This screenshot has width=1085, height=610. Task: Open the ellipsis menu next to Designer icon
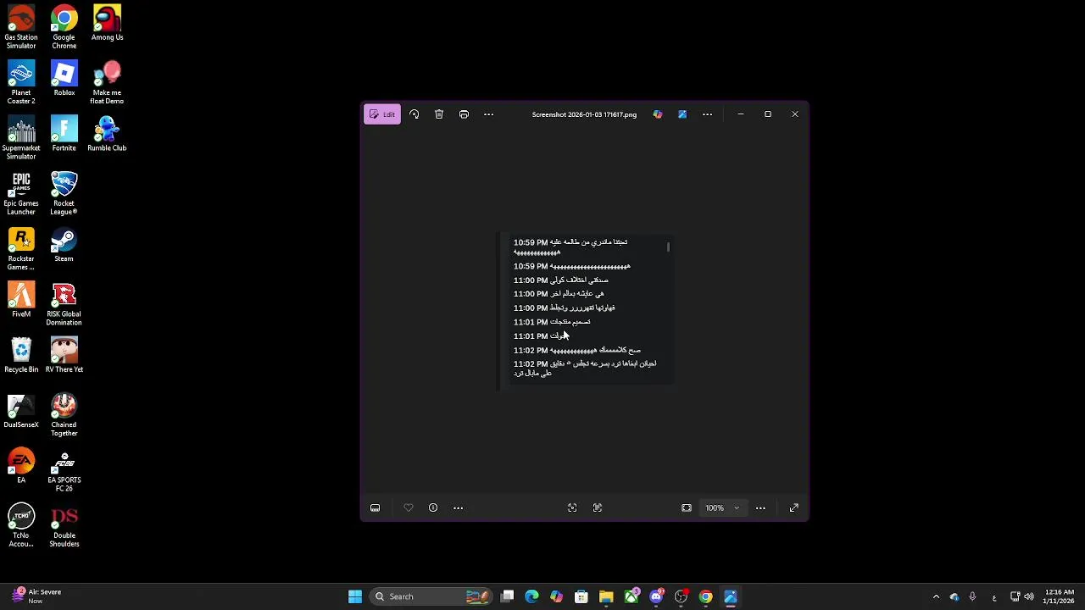(707, 114)
